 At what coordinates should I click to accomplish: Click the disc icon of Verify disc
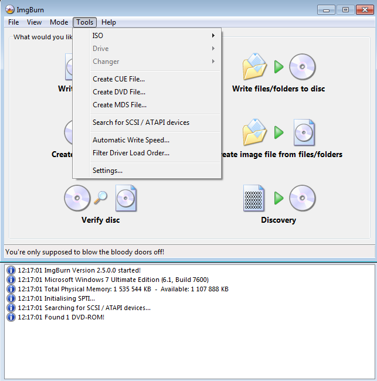(77, 198)
